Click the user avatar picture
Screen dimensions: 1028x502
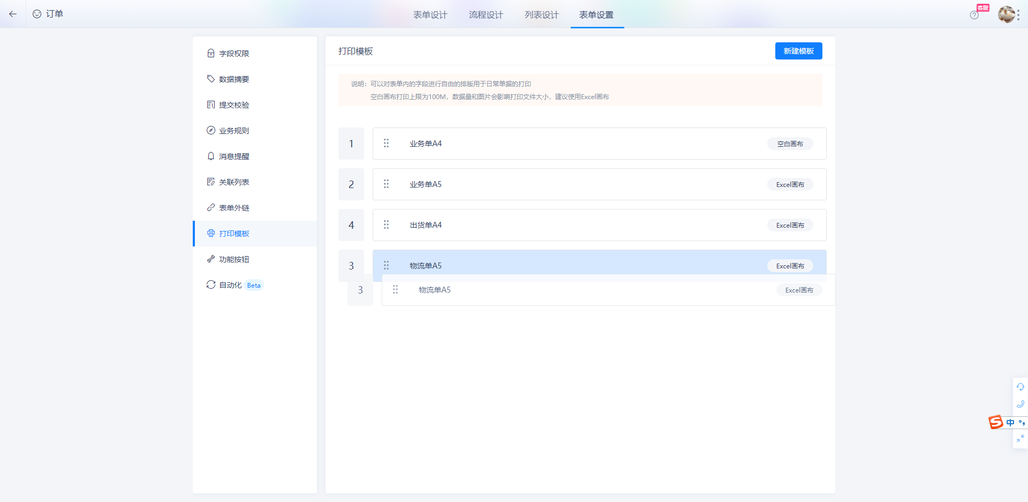[x=1006, y=14]
